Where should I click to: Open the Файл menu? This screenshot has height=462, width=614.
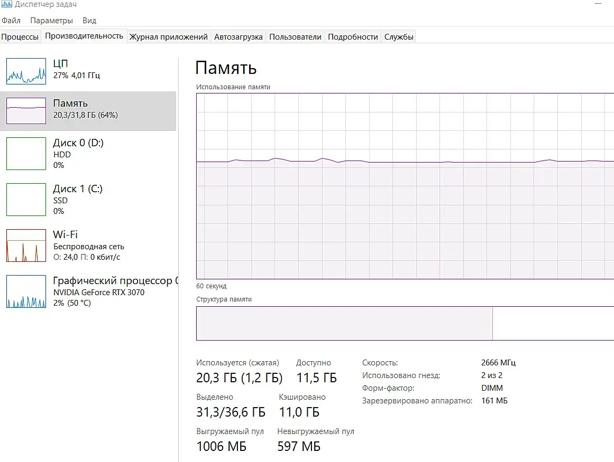(x=11, y=21)
